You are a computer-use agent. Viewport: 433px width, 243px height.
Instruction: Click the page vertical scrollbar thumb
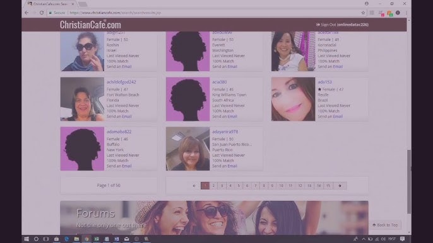[409, 181]
